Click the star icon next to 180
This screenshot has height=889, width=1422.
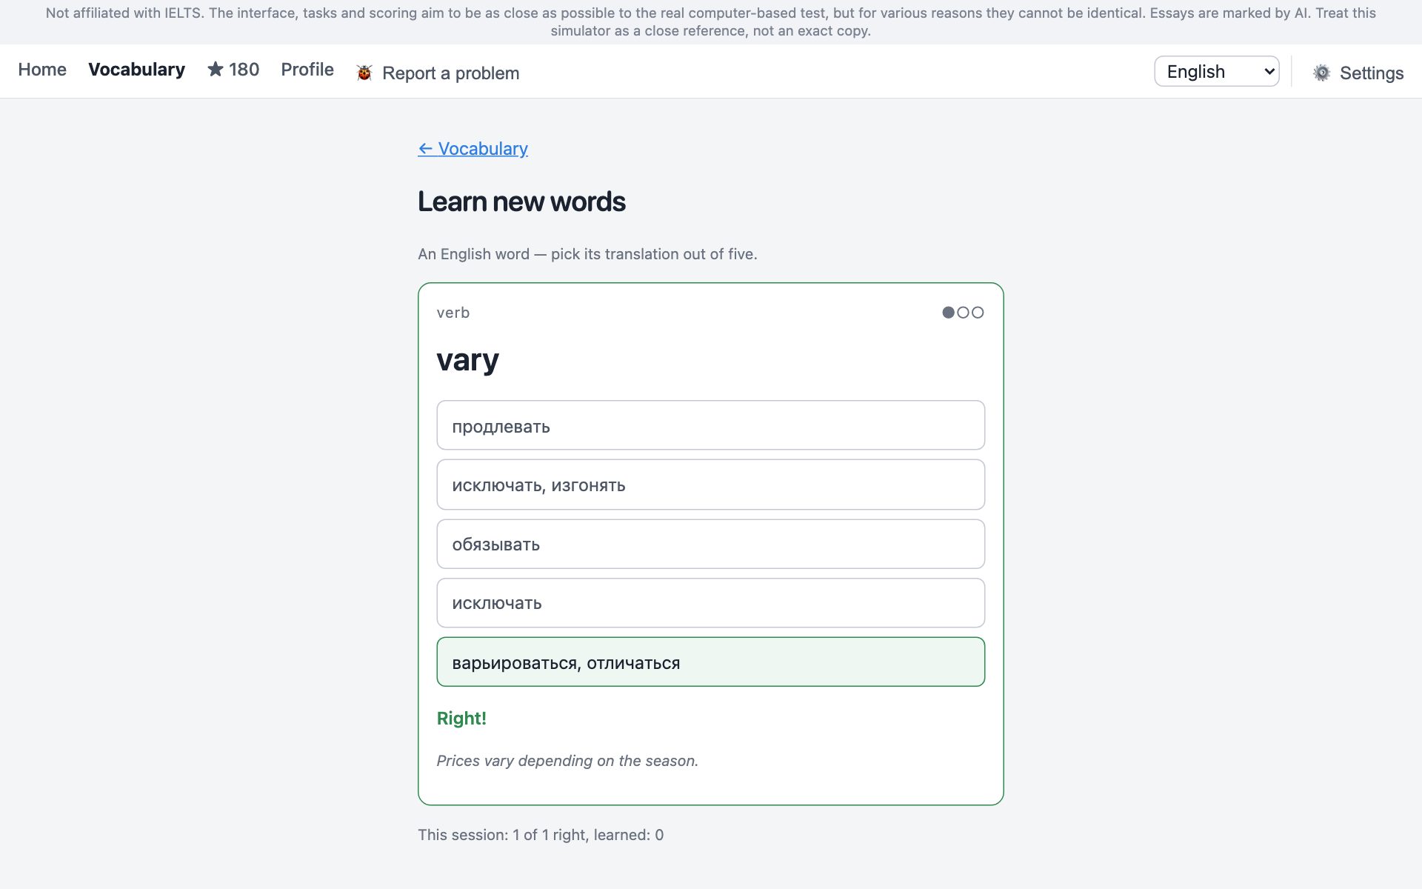tap(215, 69)
